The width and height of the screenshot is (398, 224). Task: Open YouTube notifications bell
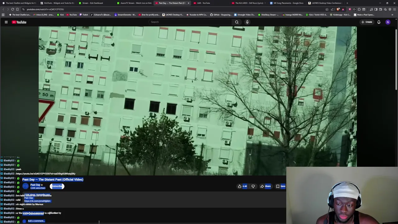pyautogui.click(x=379, y=22)
